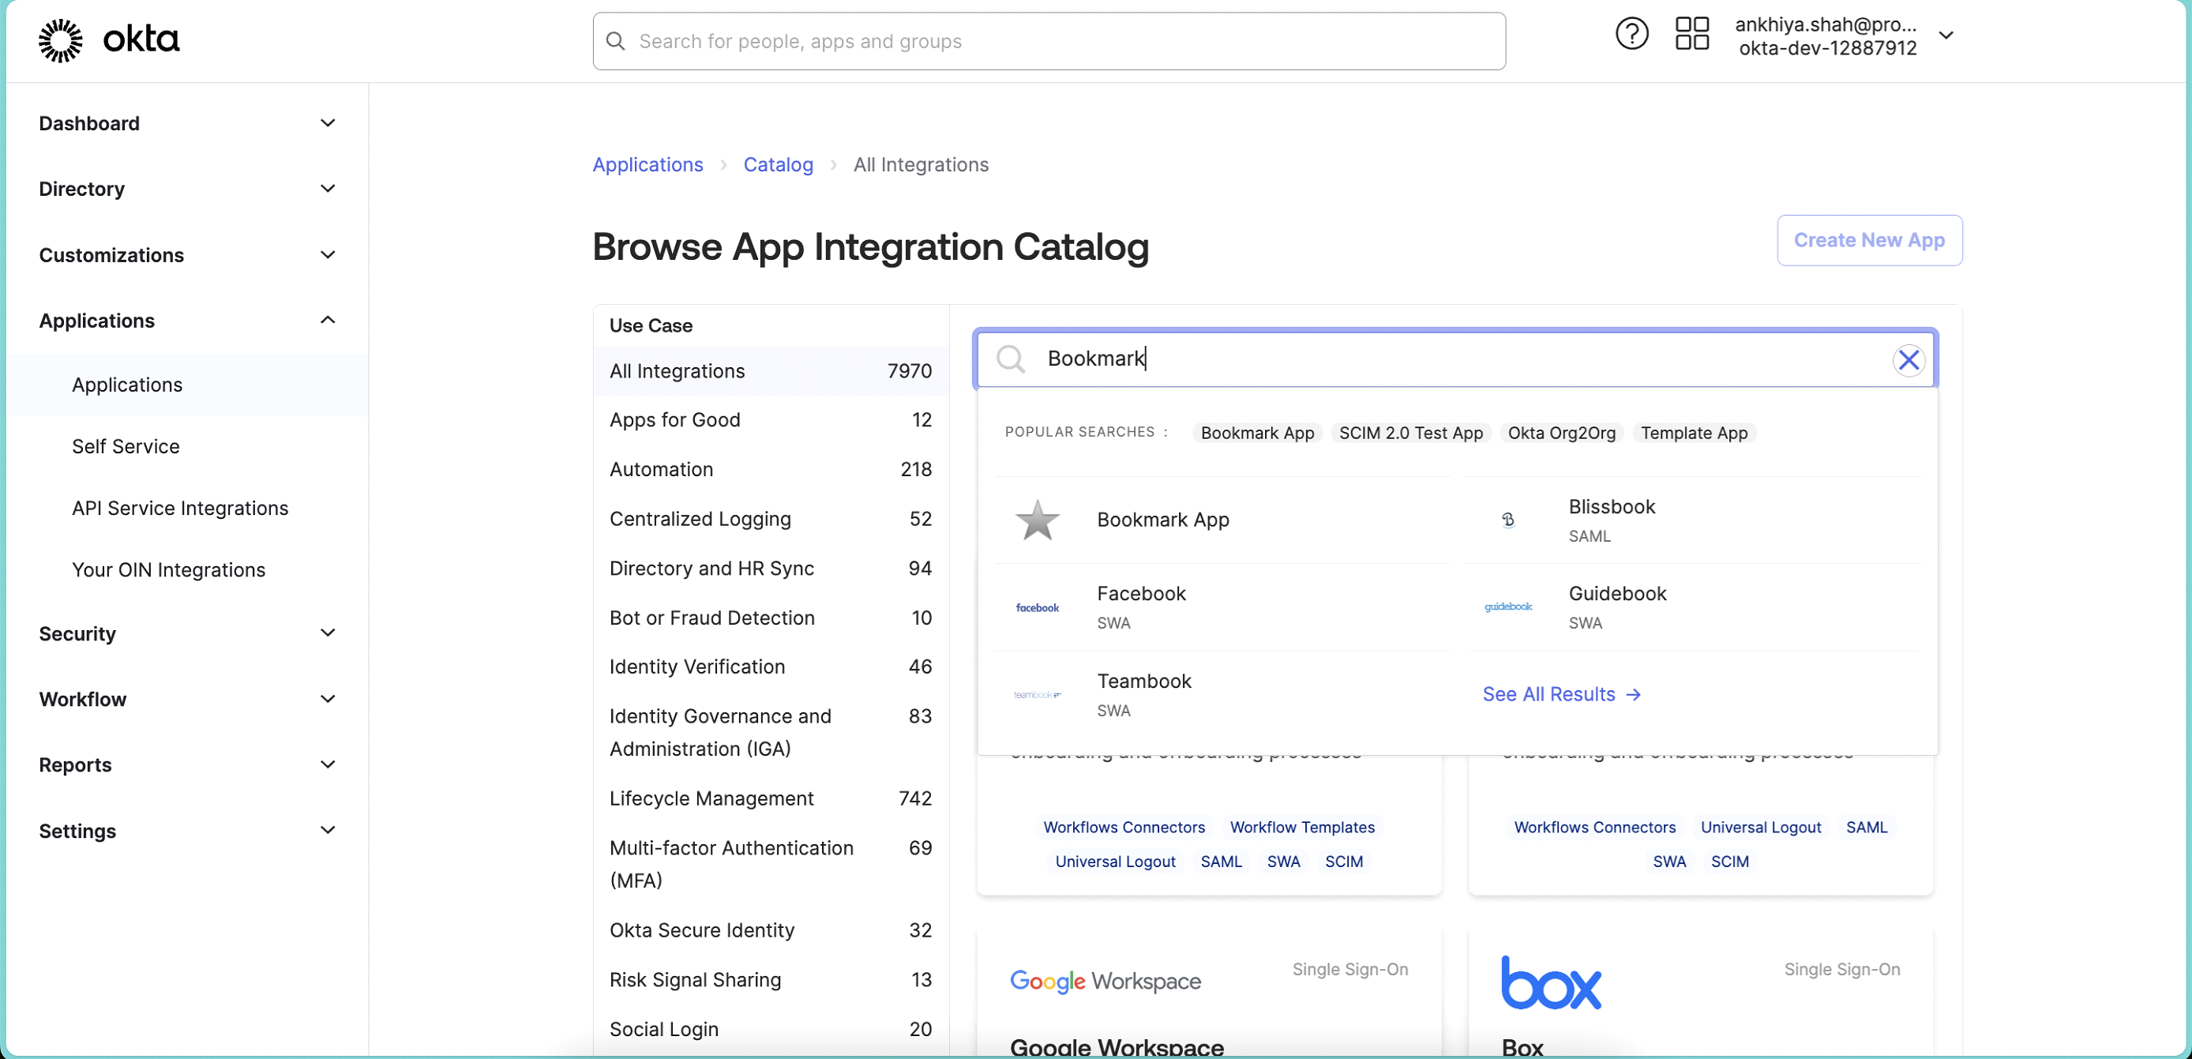Click the Guidebook app icon
This screenshot has height=1059, width=2192.
pyautogui.click(x=1508, y=606)
